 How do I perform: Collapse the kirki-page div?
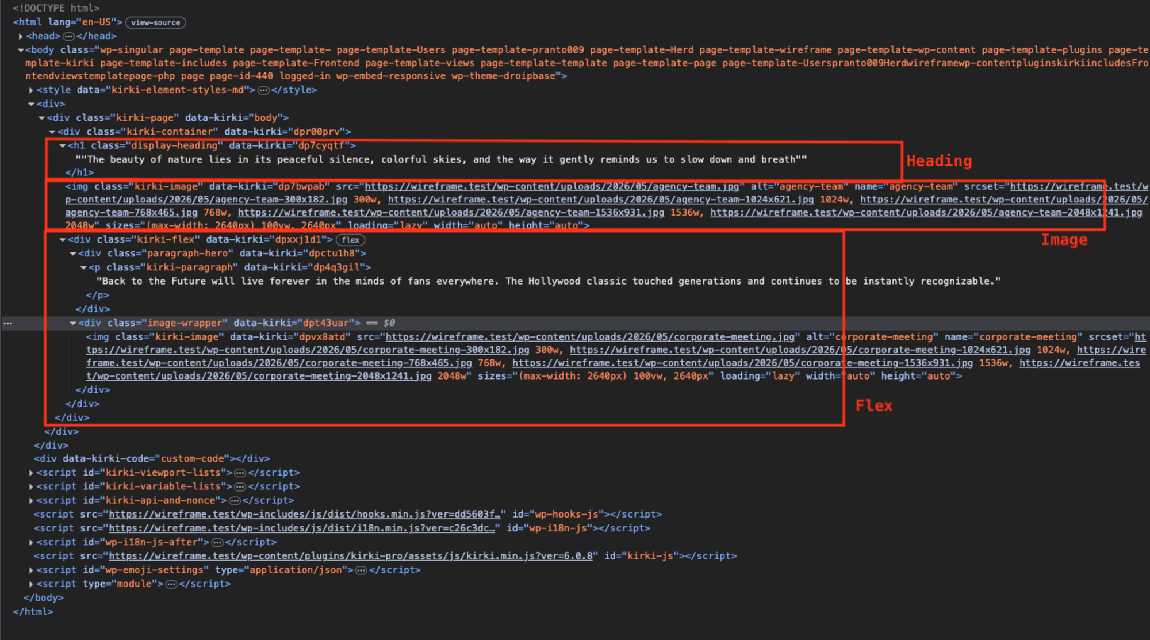click(x=42, y=118)
